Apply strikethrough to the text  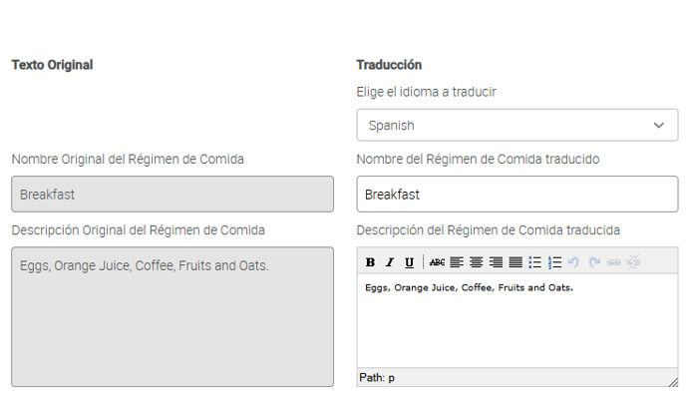click(437, 262)
